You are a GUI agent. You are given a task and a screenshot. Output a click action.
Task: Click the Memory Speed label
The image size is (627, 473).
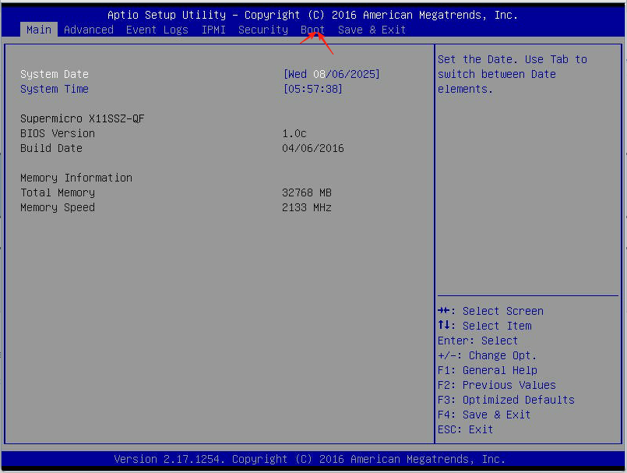[x=58, y=207]
